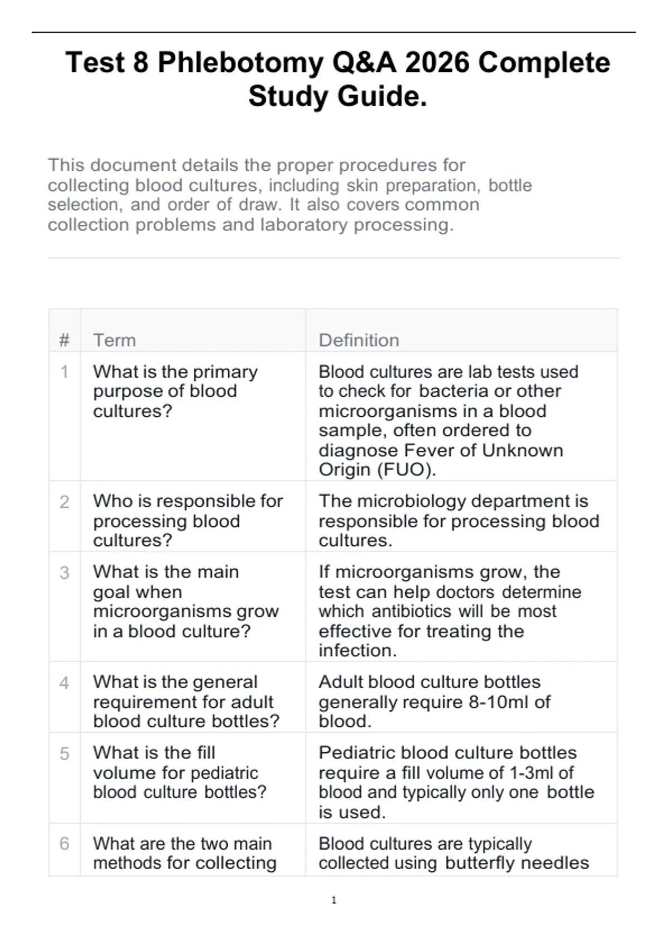The height and width of the screenshot is (946, 668).
Task: Select the document summary paragraph
Action: tap(289, 195)
